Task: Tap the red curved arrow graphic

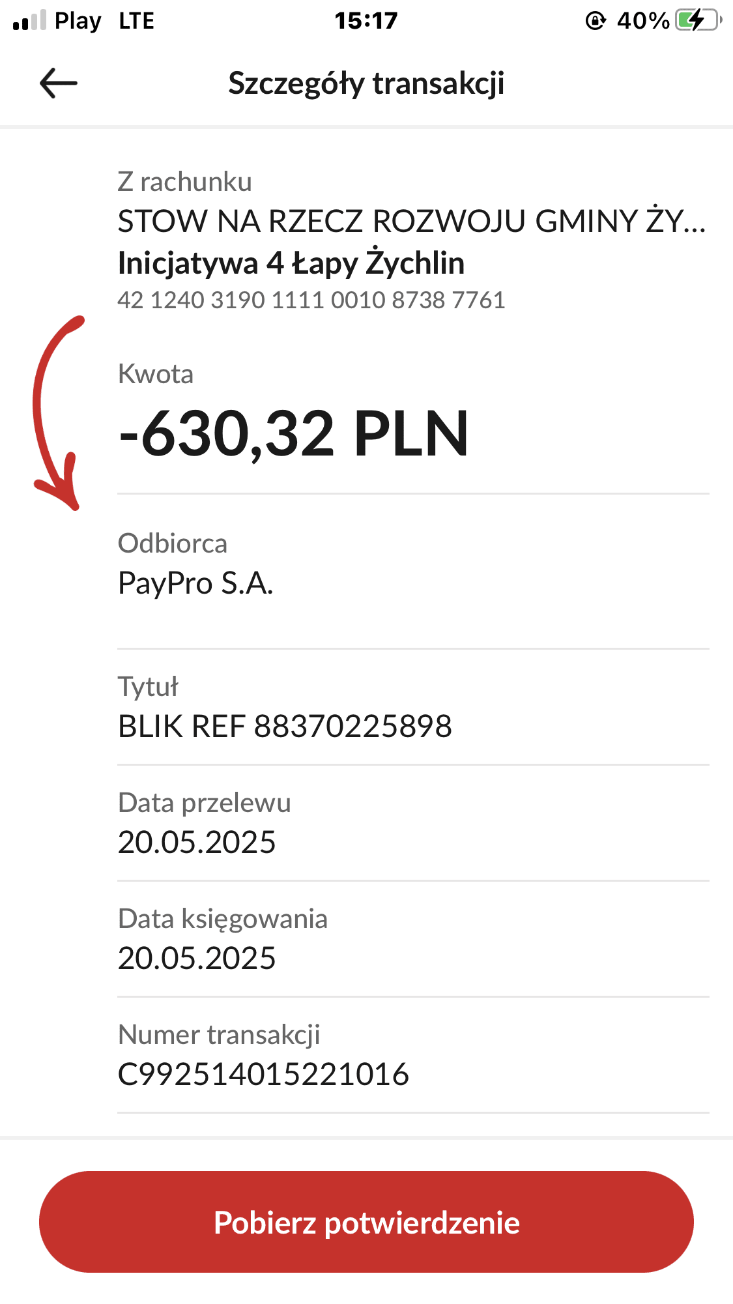Action: pyautogui.click(x=57, y=413)
